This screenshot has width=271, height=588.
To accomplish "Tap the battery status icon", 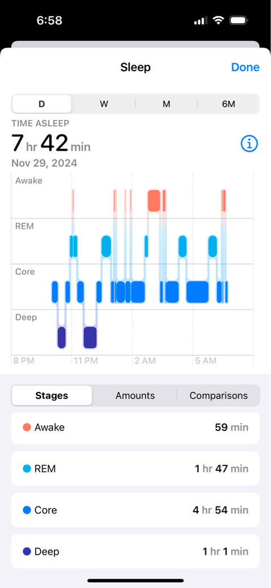I will [238, 20].
